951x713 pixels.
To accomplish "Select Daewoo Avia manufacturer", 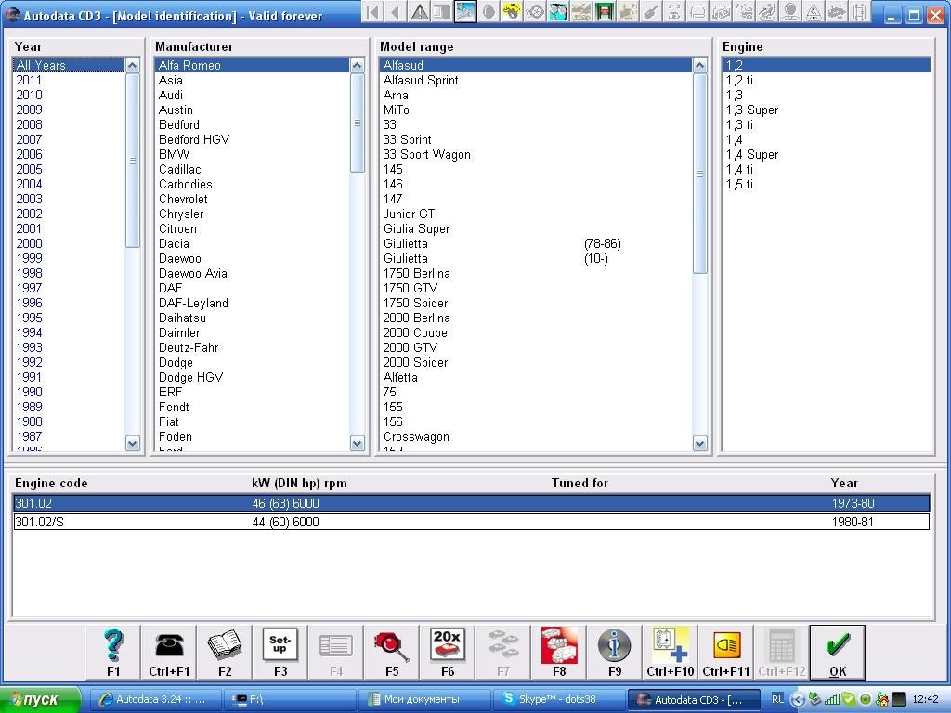I will coord(252,273).
